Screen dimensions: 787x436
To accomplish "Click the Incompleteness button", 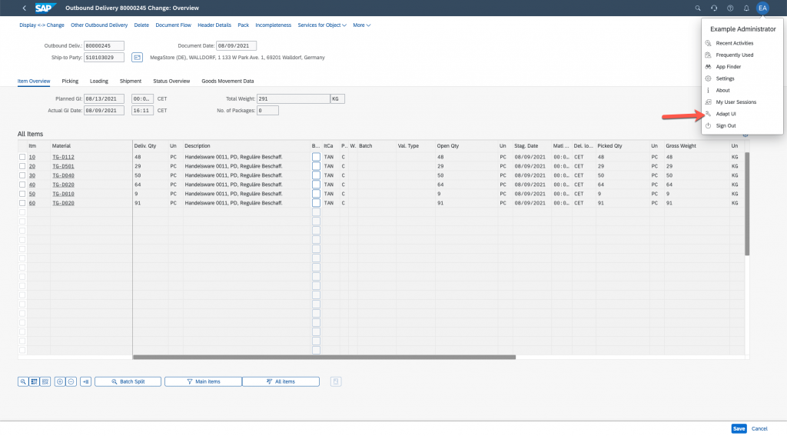I will [273, 25].
